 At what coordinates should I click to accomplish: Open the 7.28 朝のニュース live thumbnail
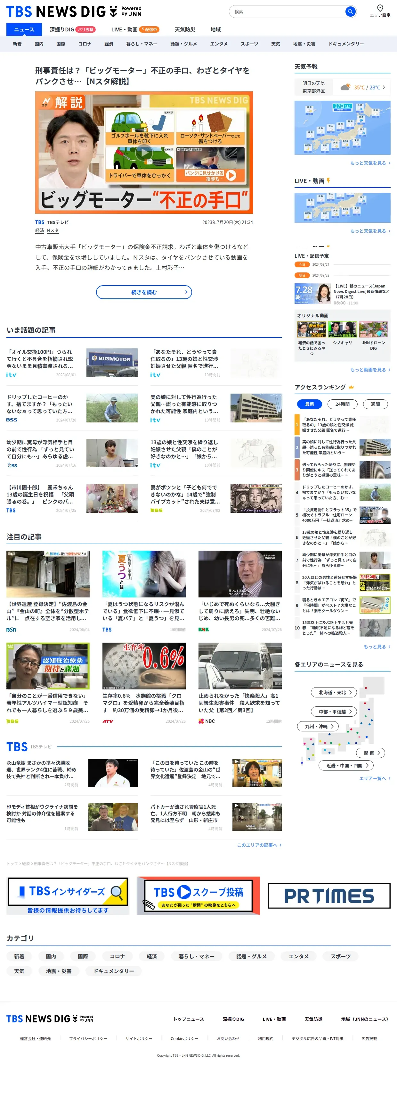coord(312,293)
